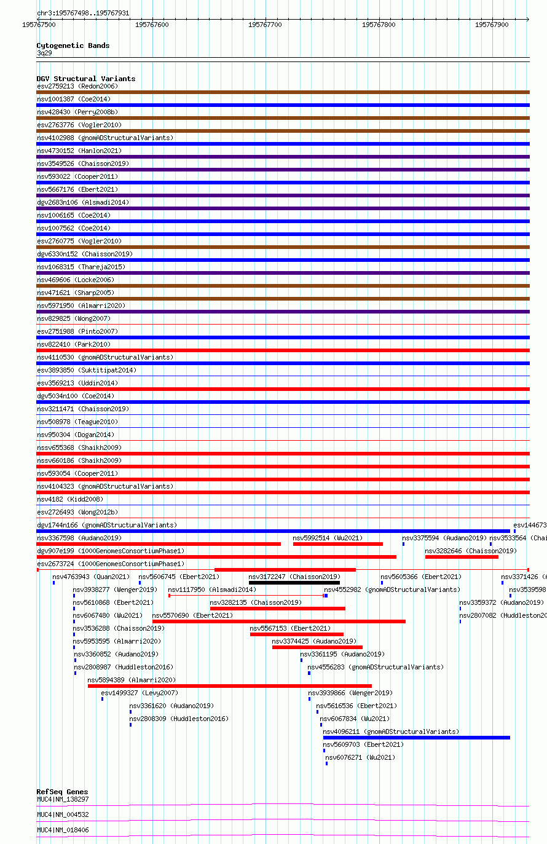The width and height of the screenshot is (547, 844).
Task: Click dgv907e199 (1000GenomesConsortiumPhase1) label
Action: pyautogui.click(x=111, y=551)
